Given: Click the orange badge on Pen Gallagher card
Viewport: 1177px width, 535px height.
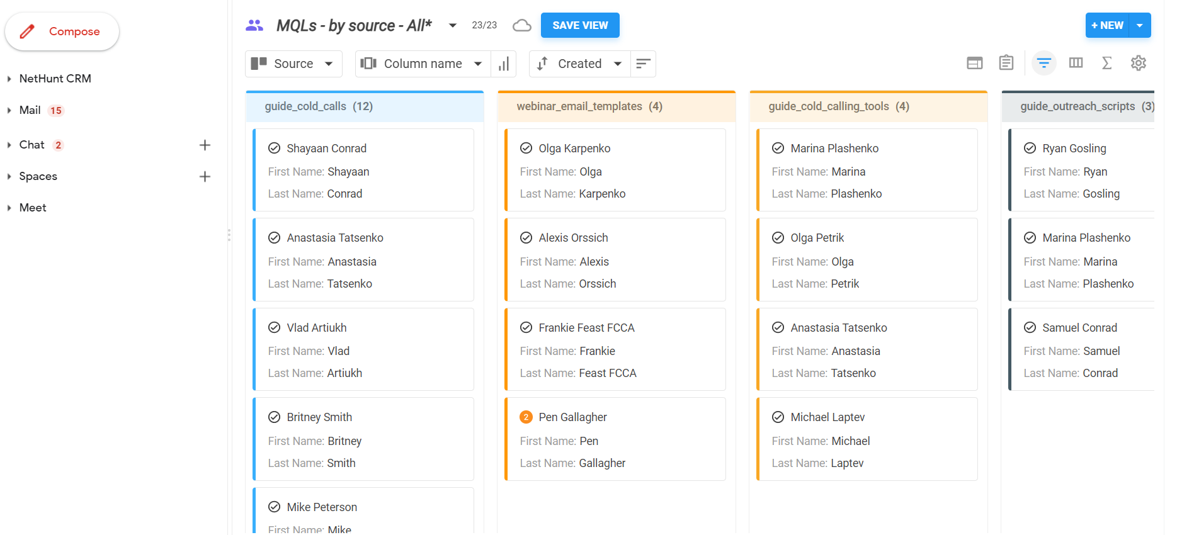Looking at the screenshot, I should 526,417.
